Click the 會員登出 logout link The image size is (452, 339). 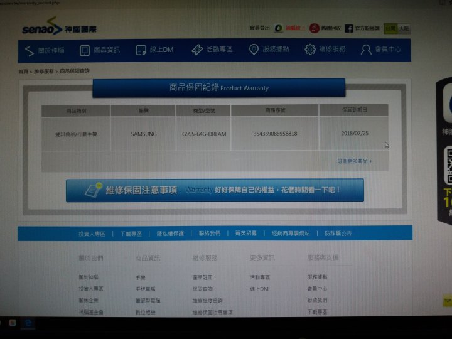(x=260, y=28)
